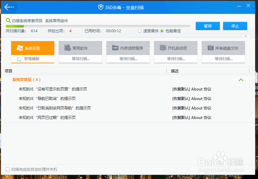Screen dimensions: 258x179
Task: Click the 发现威胁 status under 系统设置
Action: coord(32,59)
